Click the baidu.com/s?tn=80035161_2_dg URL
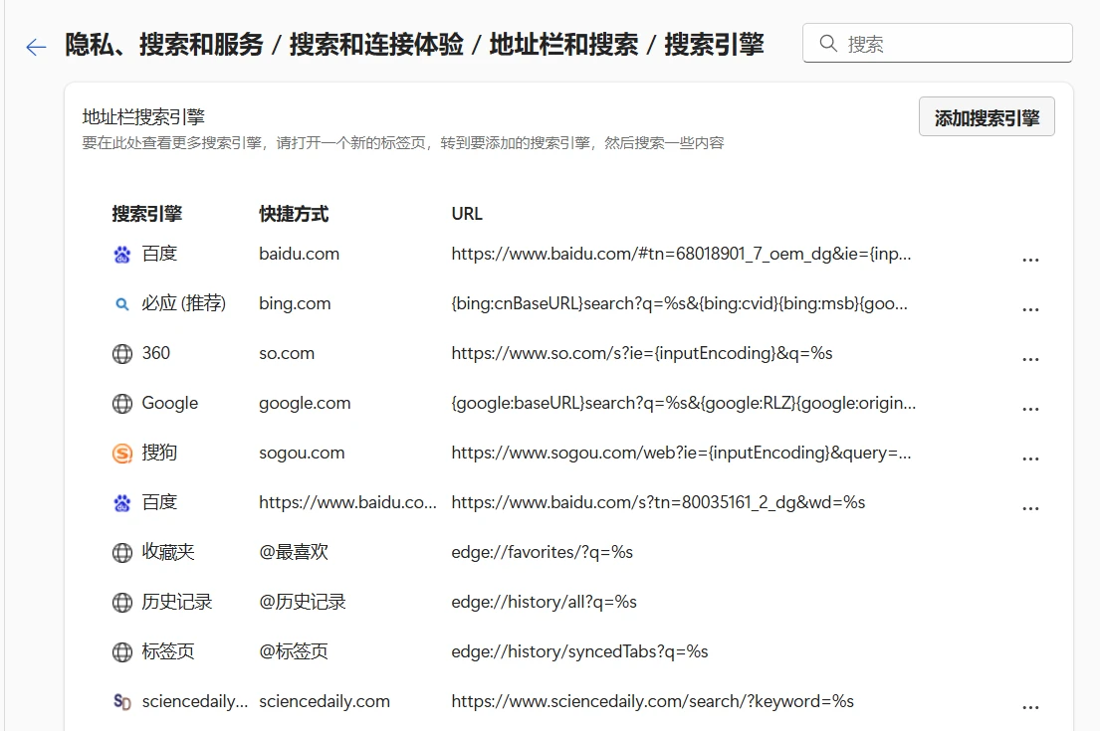Viewport: 1100px width, 731px height. (x=658, y=502)
